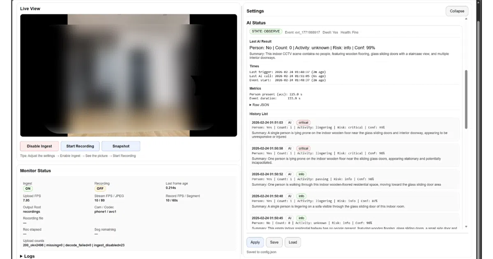
Task: Click info badge on 01:50:45 history entry
Action: tap(302, 218)
